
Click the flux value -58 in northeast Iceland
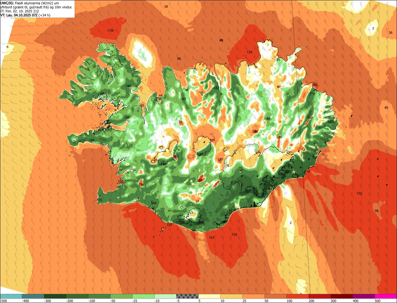[x=268, y=118]
